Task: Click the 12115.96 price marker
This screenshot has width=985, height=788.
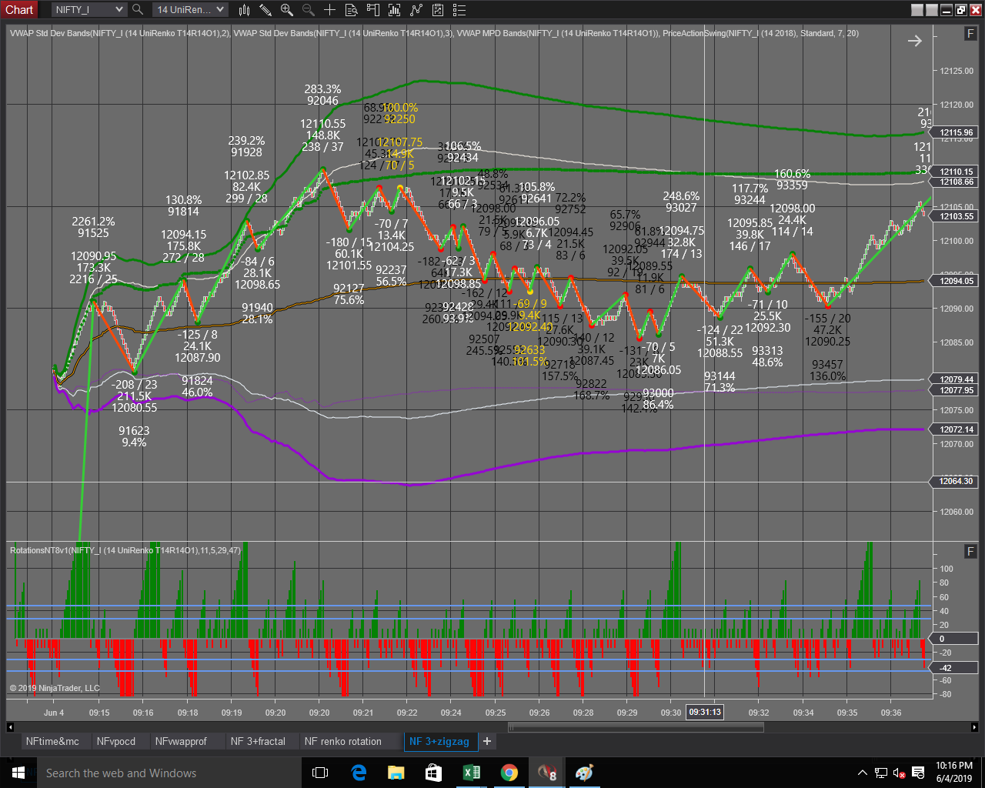Action: pos(957,132)
